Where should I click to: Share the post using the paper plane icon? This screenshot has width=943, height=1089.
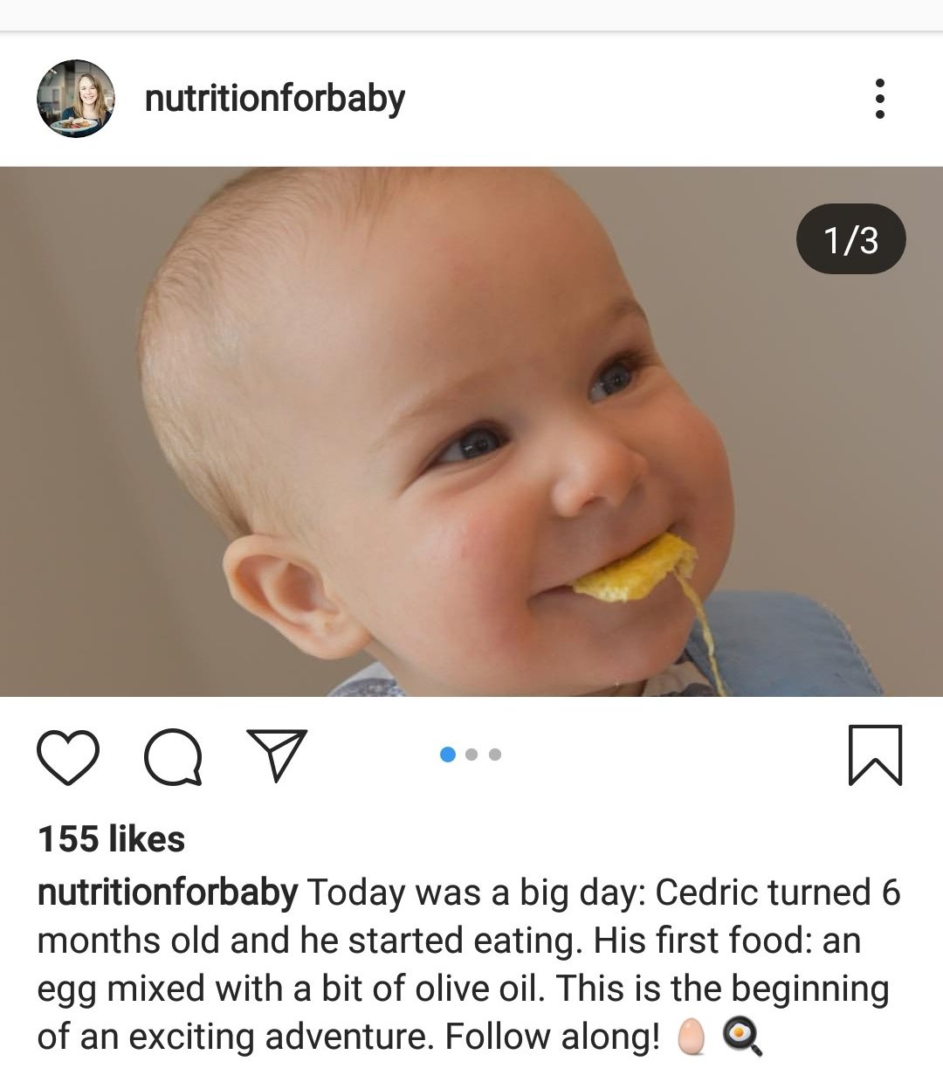click(x=278, y=755)
